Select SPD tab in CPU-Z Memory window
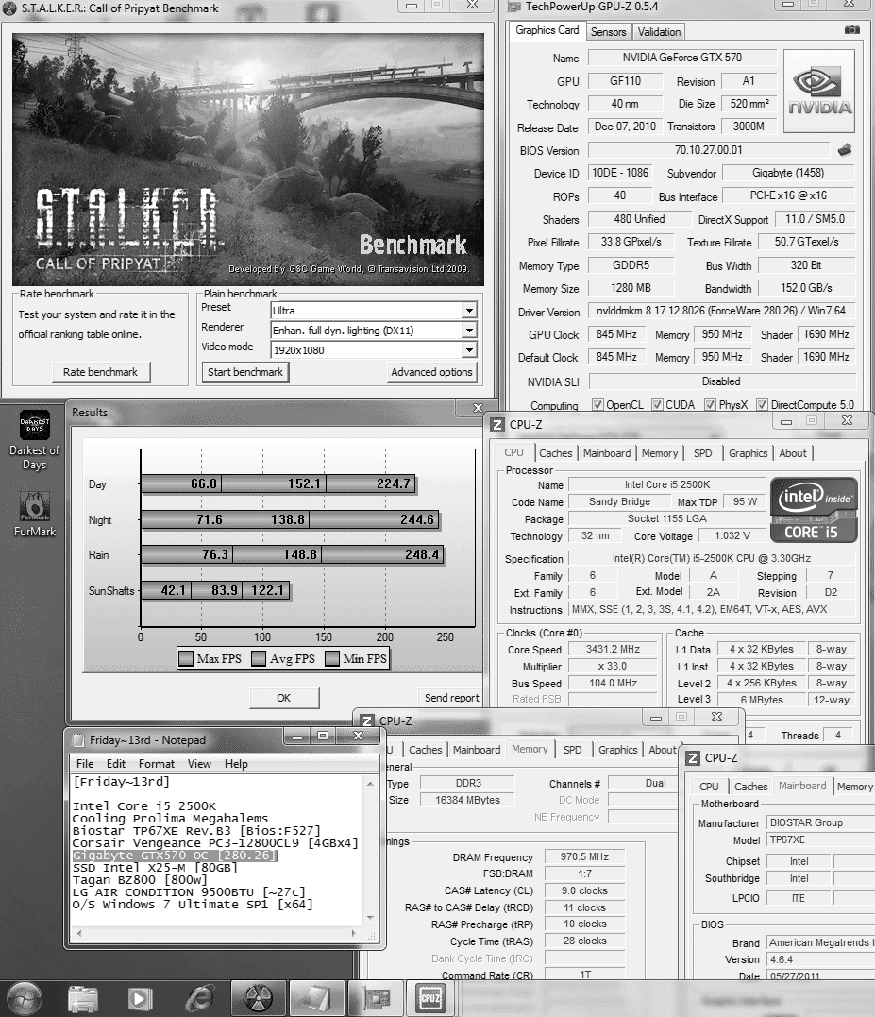Image resolution: width=875 pixels, height=1017 pixels. (572, 750)
